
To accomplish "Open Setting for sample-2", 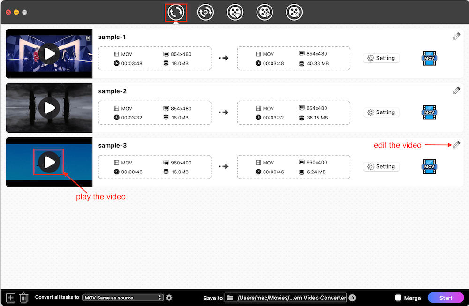I will click(x=381, y=112).
